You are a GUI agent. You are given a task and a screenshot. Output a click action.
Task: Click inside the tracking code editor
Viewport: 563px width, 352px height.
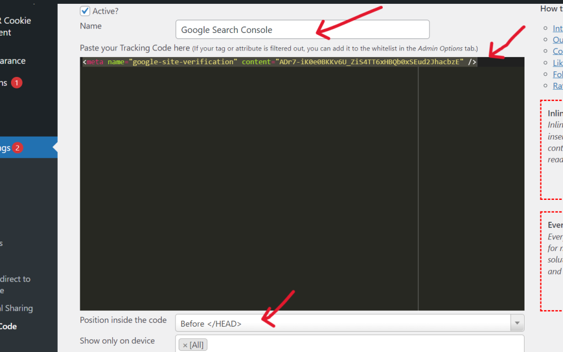pyautogui.click(x=302, y=183)
